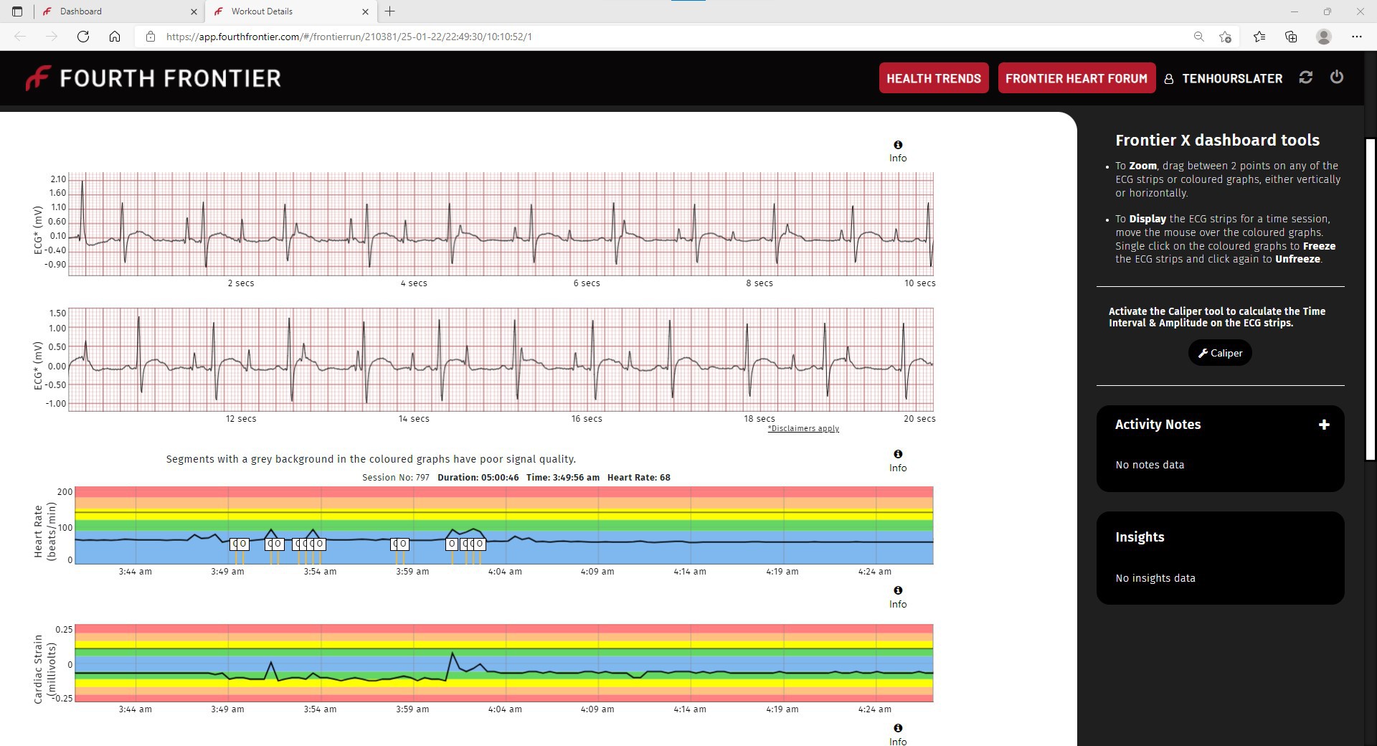
Task: Open a new browser tab
Action: tap(390, 11)
